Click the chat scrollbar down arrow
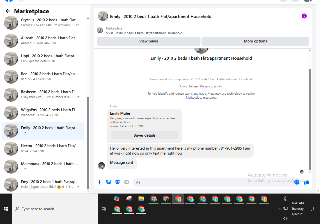 pyautogui.click(x=310, y=172)
